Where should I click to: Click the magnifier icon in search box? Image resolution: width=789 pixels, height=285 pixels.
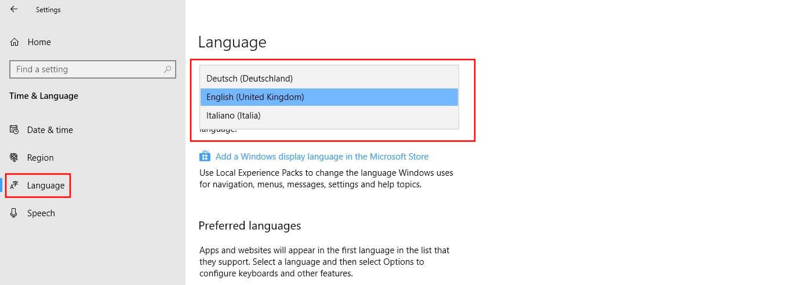pos(168,69)
